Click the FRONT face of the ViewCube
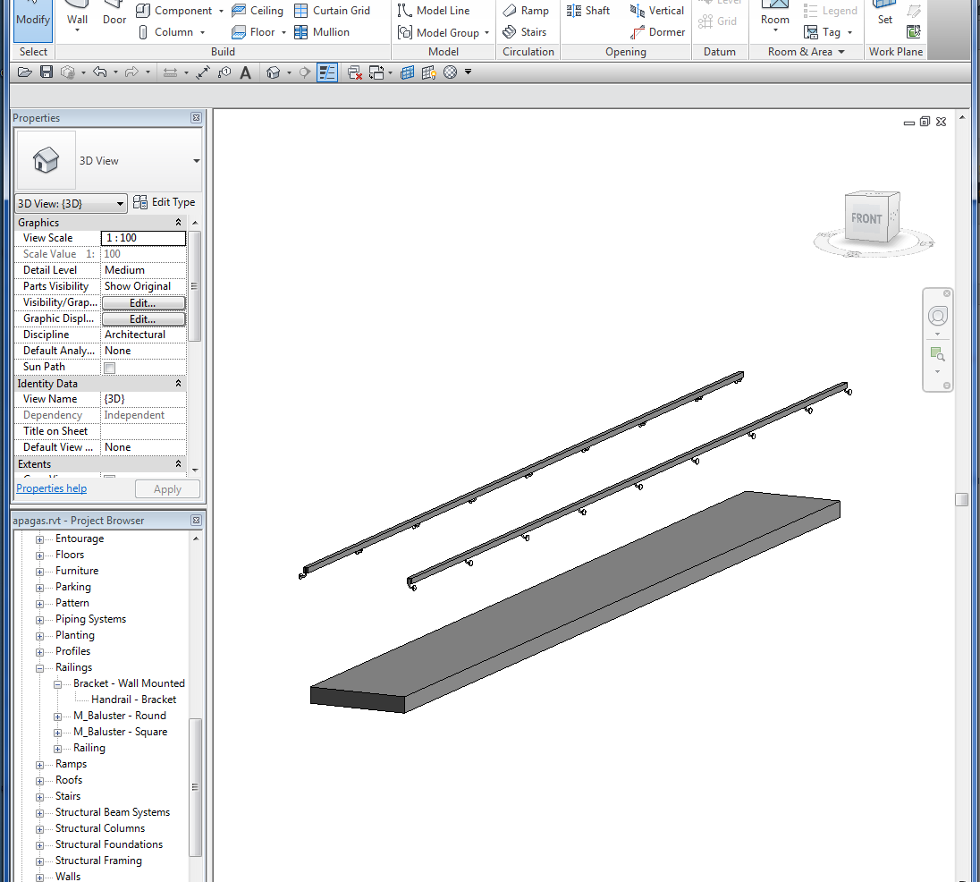 click(x=866, y=218)
